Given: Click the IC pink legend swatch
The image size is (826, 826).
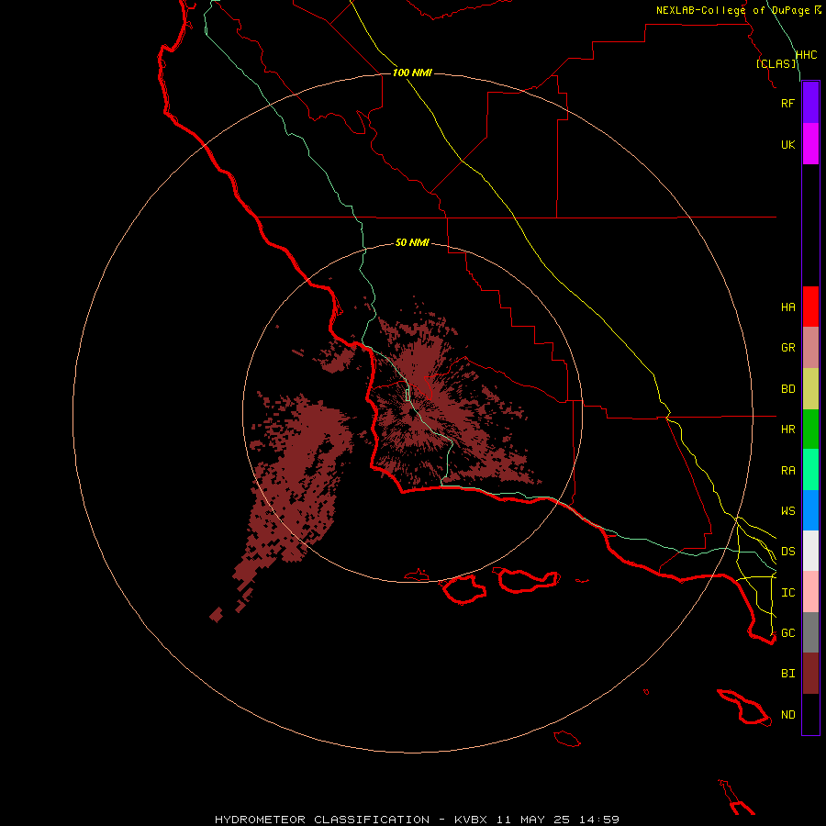Looking at the screenshot, I should (810, 592).
